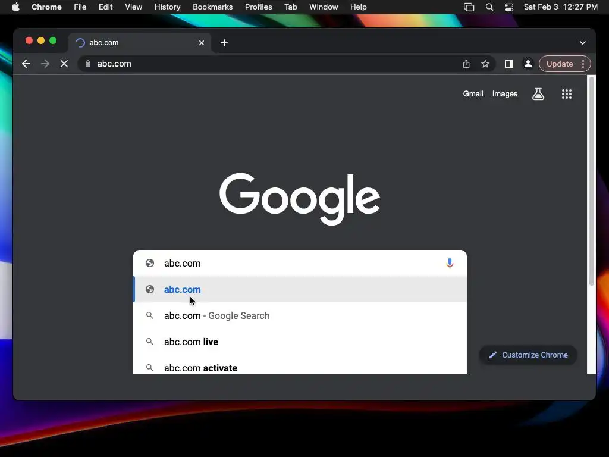Viewport: 609px width, 457px height.
Task: Open Search Labs flask icon
Action: 538,93
